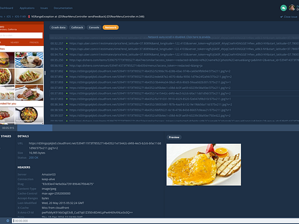The width and height of the screenshot is (299, 224).
Task: Switch to the Callstack tab
Action: [x=77, y=27]
